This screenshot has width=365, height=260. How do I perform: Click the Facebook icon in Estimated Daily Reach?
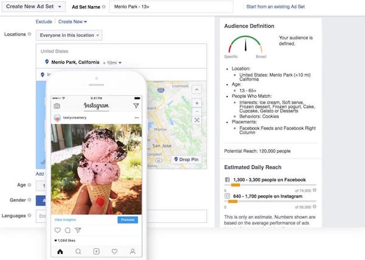click(227, 180)
